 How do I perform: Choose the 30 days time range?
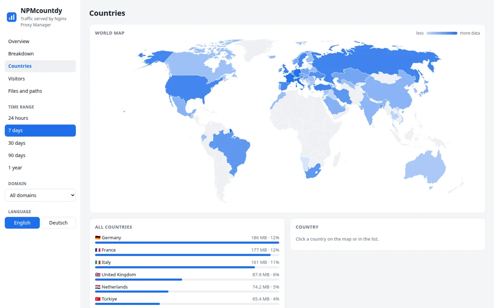(x=40, y=143)
